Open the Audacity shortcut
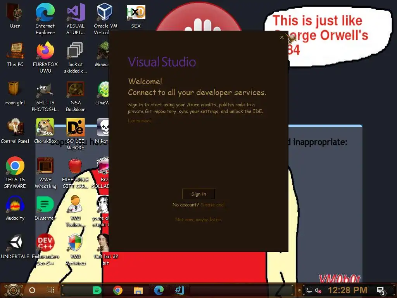 [x=15, y=208]
